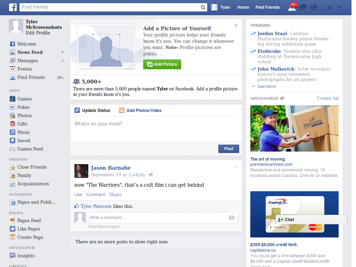Click the sponsored megaphone icon
The image size is (356, 267).
click(x=282, y=98)
